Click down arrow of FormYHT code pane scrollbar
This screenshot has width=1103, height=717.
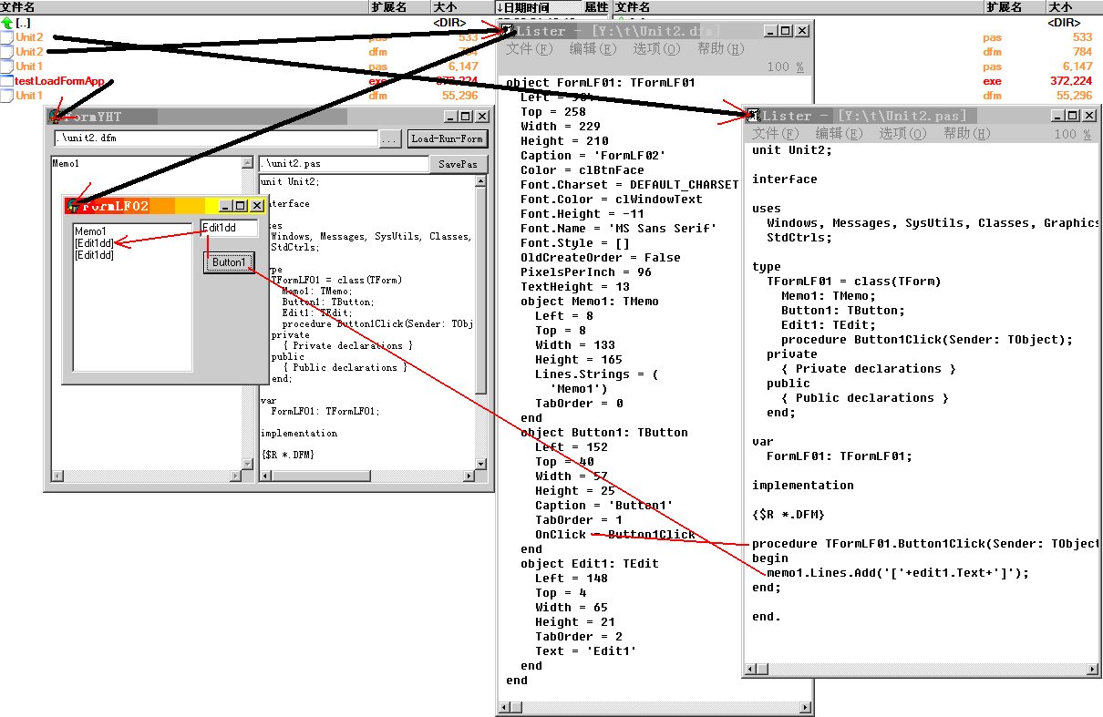481,463
